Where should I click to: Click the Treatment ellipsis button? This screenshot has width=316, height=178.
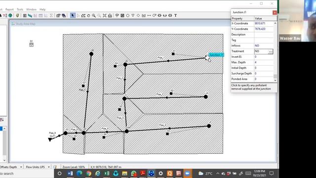tap(271, 51)
